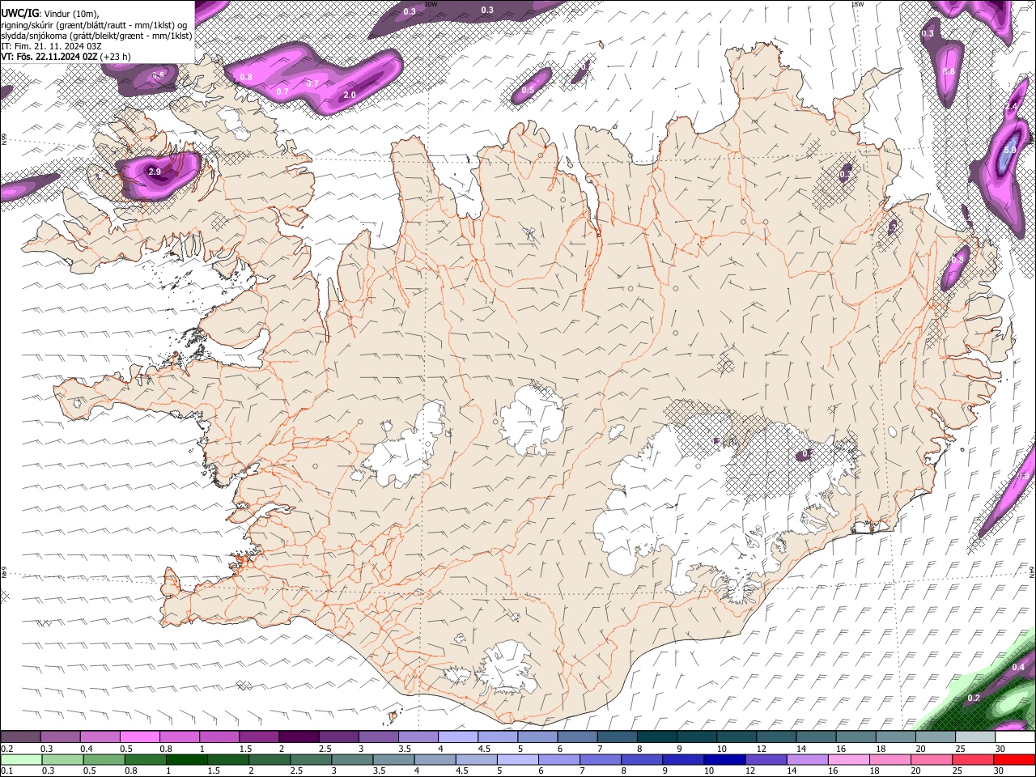Pick grey-purple 0.2 swatch in snow scale
Screen dimensions: 1036x777
[x=20, y=737]
